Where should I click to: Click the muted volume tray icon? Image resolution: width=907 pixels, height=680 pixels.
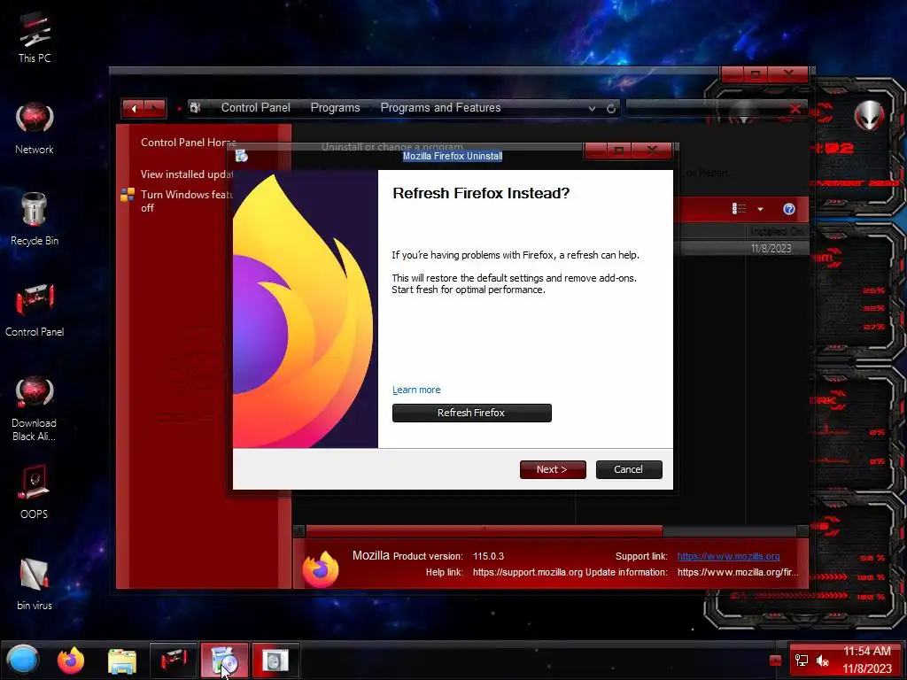pos(822,661)
